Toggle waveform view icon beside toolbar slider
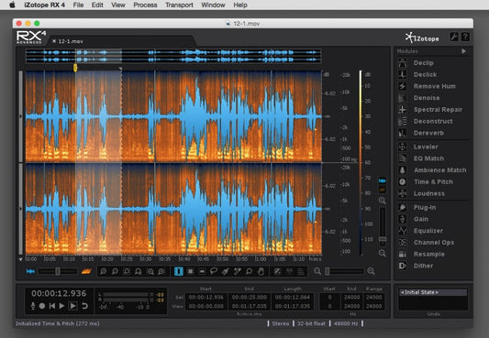This screenshot has height=338, width=489. coord(30,271)
